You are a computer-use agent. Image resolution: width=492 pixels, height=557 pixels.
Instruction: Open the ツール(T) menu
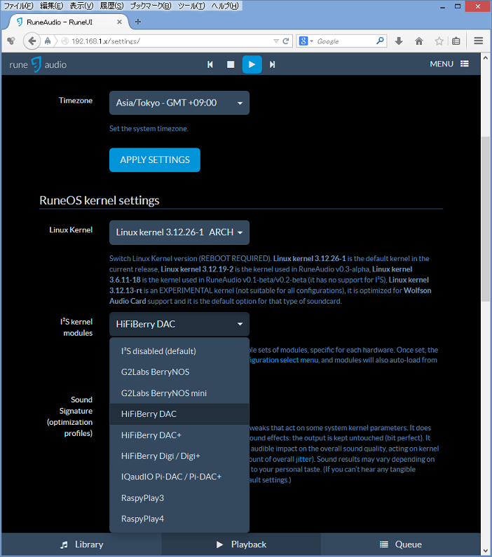pyautogui.click(x=191, y=6)
